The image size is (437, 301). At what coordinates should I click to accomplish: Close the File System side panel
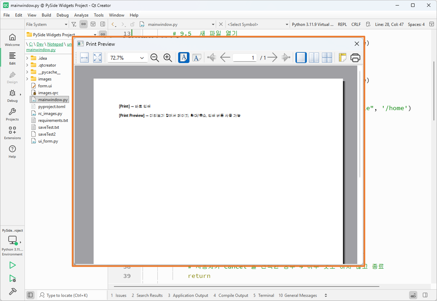pos(103,24)
